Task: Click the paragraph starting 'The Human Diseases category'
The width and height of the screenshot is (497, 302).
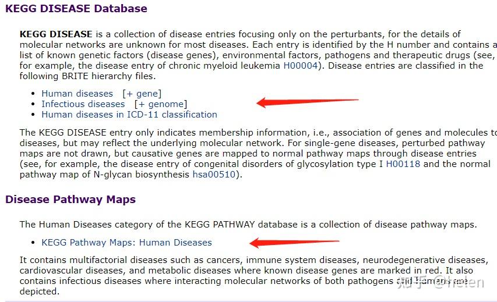Action: point(248,225)
